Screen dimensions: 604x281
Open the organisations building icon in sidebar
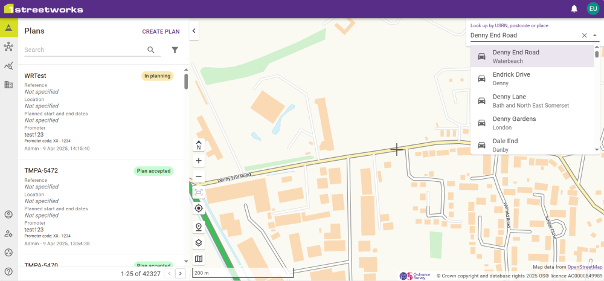8,85
